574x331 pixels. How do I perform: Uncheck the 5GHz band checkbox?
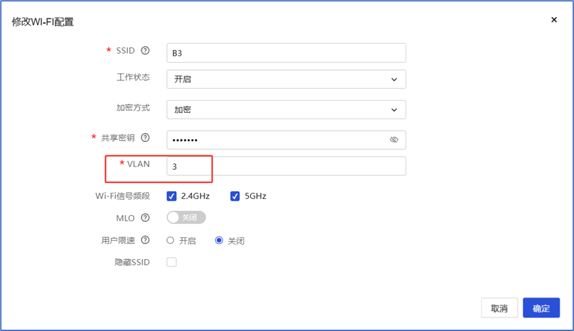[x=235, y=196]
